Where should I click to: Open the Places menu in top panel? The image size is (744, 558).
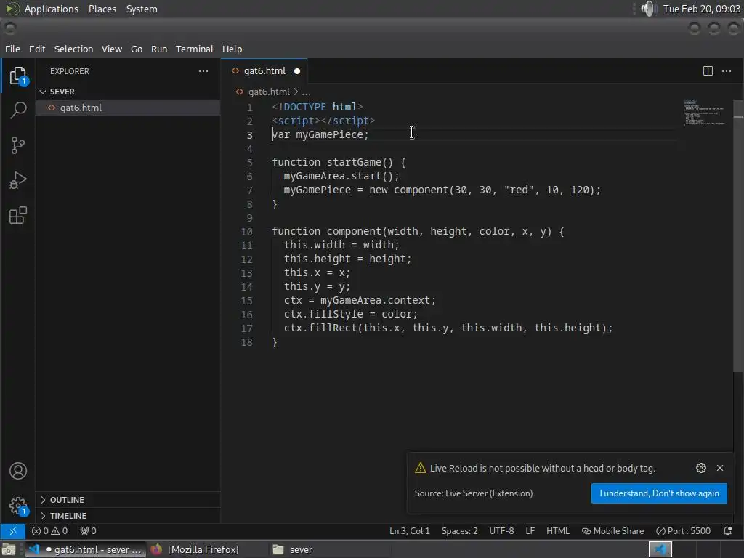102,9
